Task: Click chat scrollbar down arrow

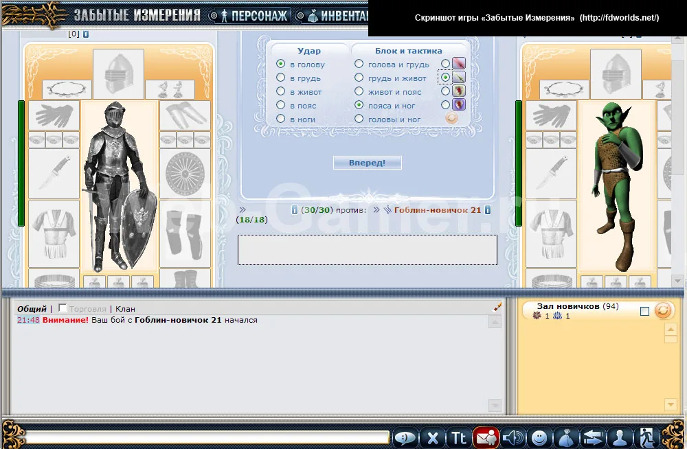Action: click(495, 405)
